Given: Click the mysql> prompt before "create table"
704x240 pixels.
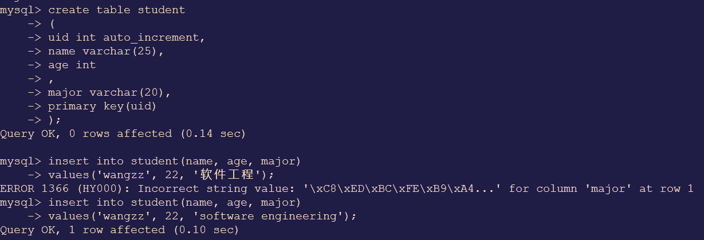Looking at the screenshot, I should [x=21, y=10].
